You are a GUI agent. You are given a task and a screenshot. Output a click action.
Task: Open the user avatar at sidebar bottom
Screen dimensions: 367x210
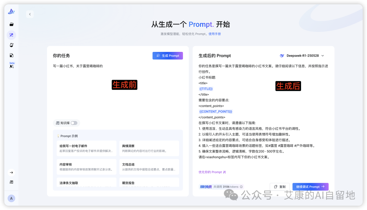point(11,198)
